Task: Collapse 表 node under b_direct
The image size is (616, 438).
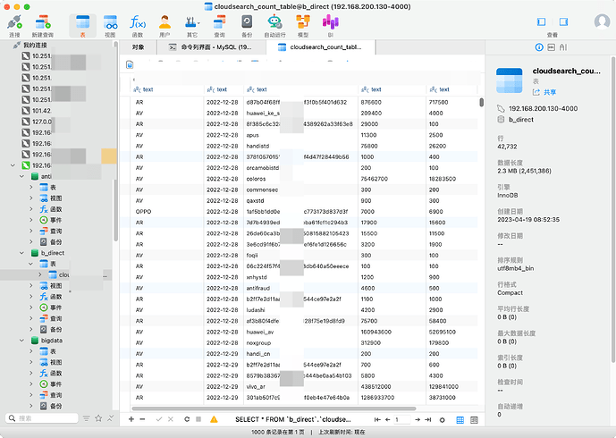Action: coord(31,264)
